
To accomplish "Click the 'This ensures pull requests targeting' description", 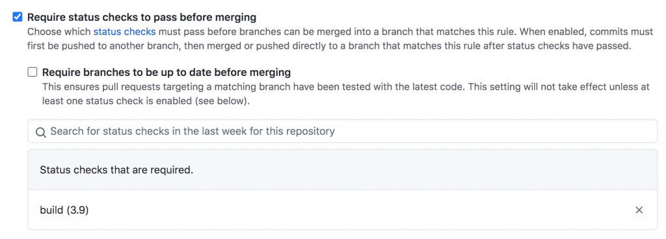I will (x=346, y=87).
